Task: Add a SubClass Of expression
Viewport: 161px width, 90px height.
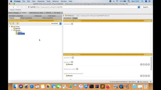Action: click(72, 62)
